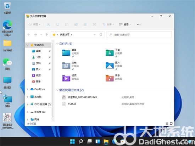Click 快速访问 in the address bar path
The image size is (195, 146).
65,35
